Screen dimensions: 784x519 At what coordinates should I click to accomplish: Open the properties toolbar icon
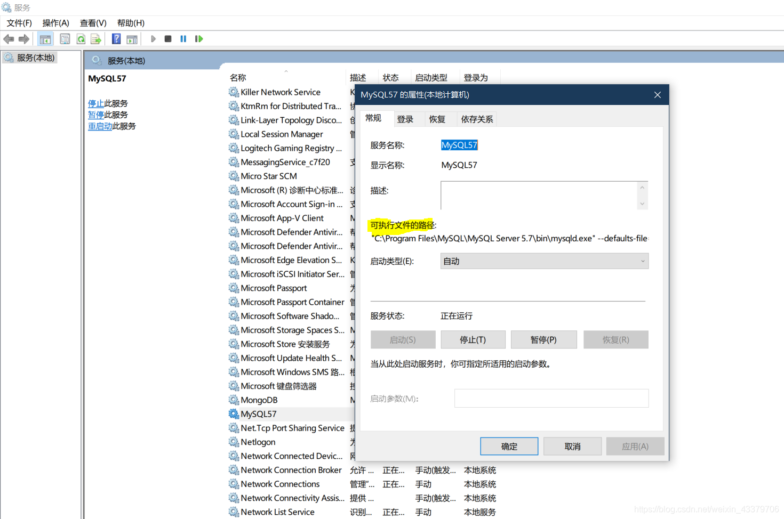tap(65, 39)
